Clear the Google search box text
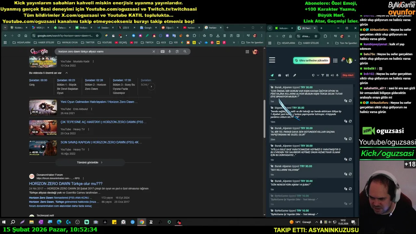Image resolution: width=416 pixels, height=234 pixels. [154, 51]
